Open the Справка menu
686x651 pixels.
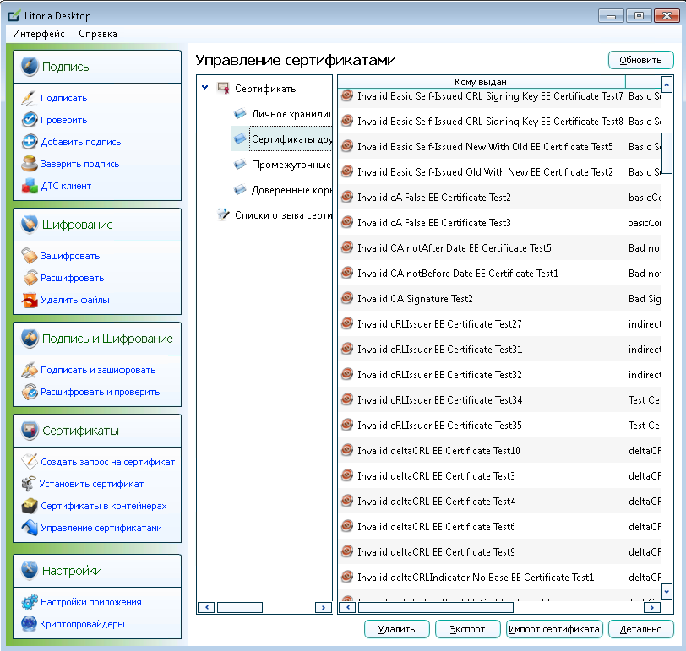(97, 34)
